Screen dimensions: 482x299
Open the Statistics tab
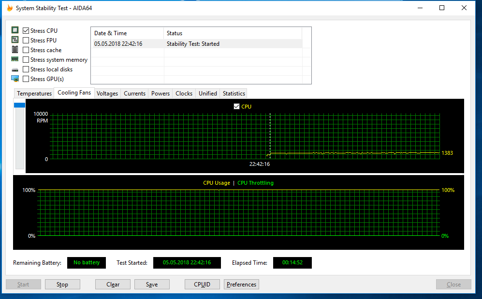(x=234, y=94)
